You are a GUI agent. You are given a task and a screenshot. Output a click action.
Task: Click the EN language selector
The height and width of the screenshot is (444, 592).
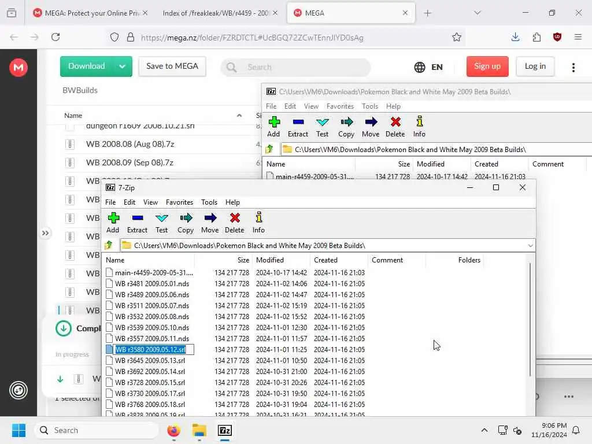[x=437, y=67]
